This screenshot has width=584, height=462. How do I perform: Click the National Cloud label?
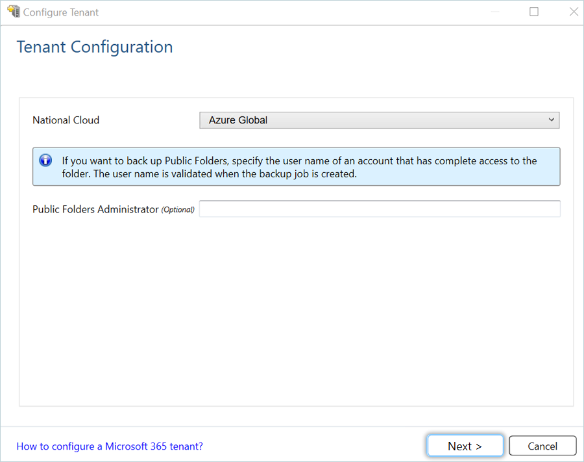[x=66, y=120]
